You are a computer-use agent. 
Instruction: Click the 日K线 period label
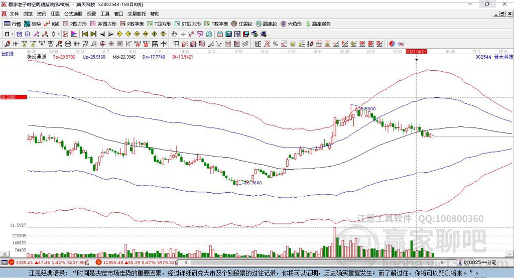tap(7, 54)
